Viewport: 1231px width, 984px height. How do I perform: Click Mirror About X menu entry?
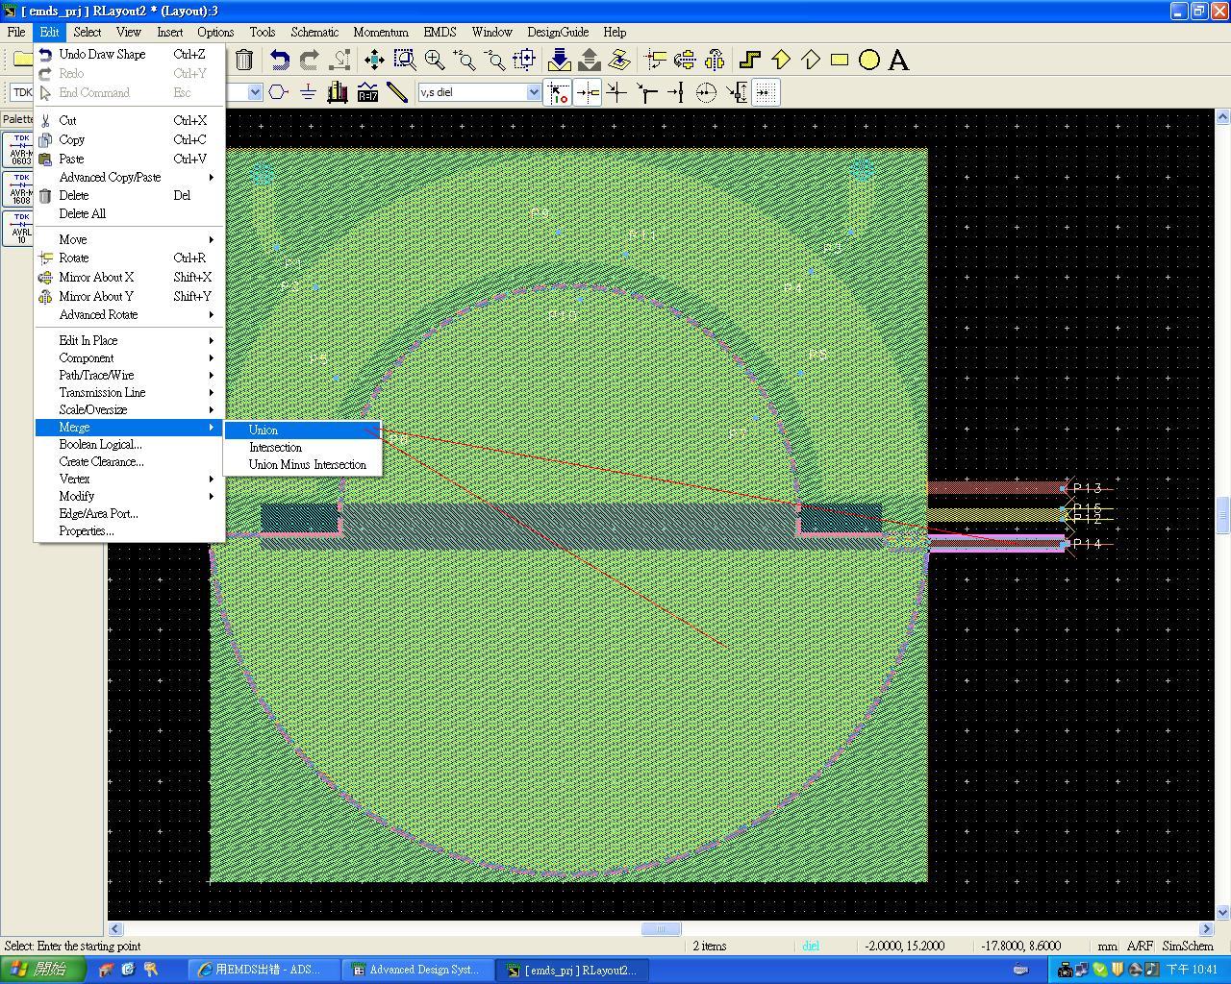(x=130, y=277)
